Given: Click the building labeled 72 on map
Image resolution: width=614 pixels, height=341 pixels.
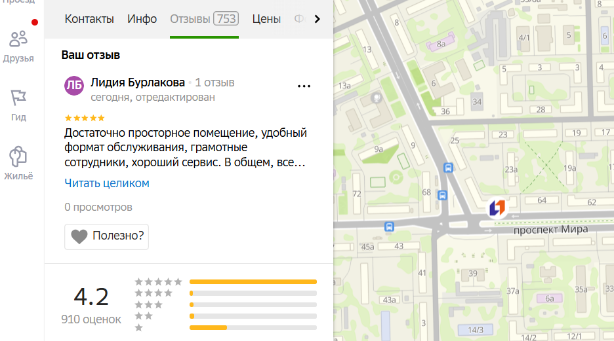Looking at the screenshot, I should click(357, 194).
